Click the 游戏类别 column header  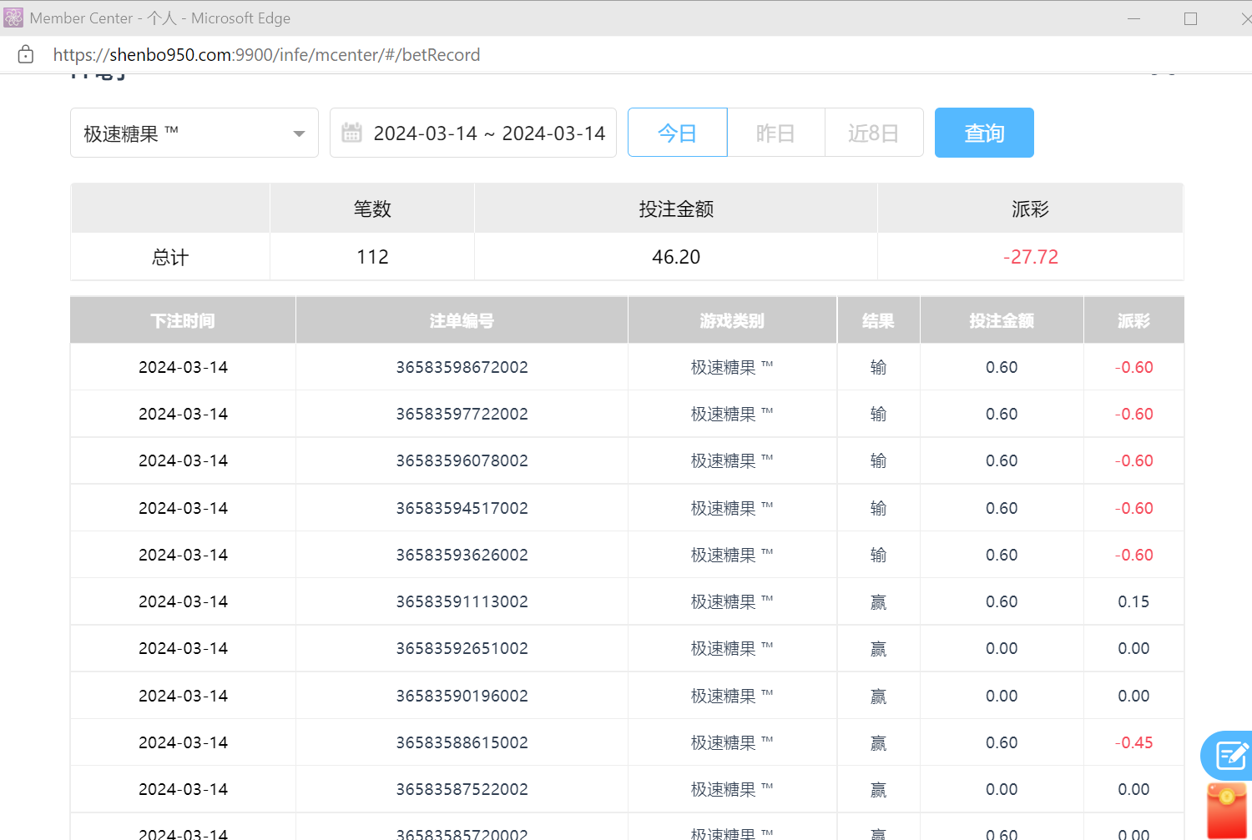[x=731, y=320]
